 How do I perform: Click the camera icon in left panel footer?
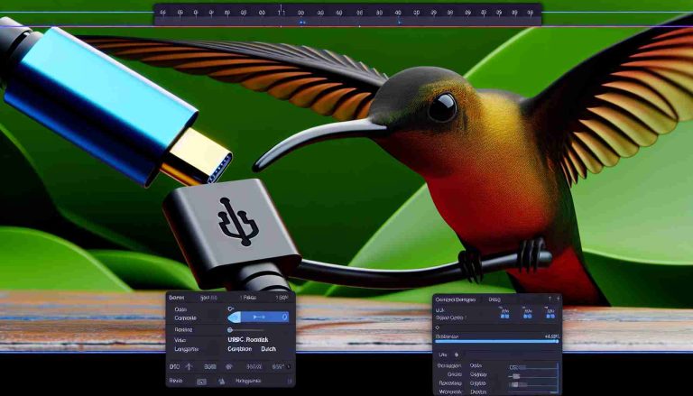[201, 382]
